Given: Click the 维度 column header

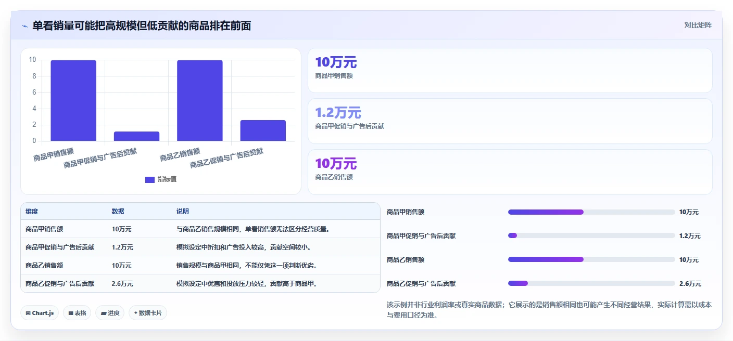Looking at the screenshot, I should tap(32, 212).
